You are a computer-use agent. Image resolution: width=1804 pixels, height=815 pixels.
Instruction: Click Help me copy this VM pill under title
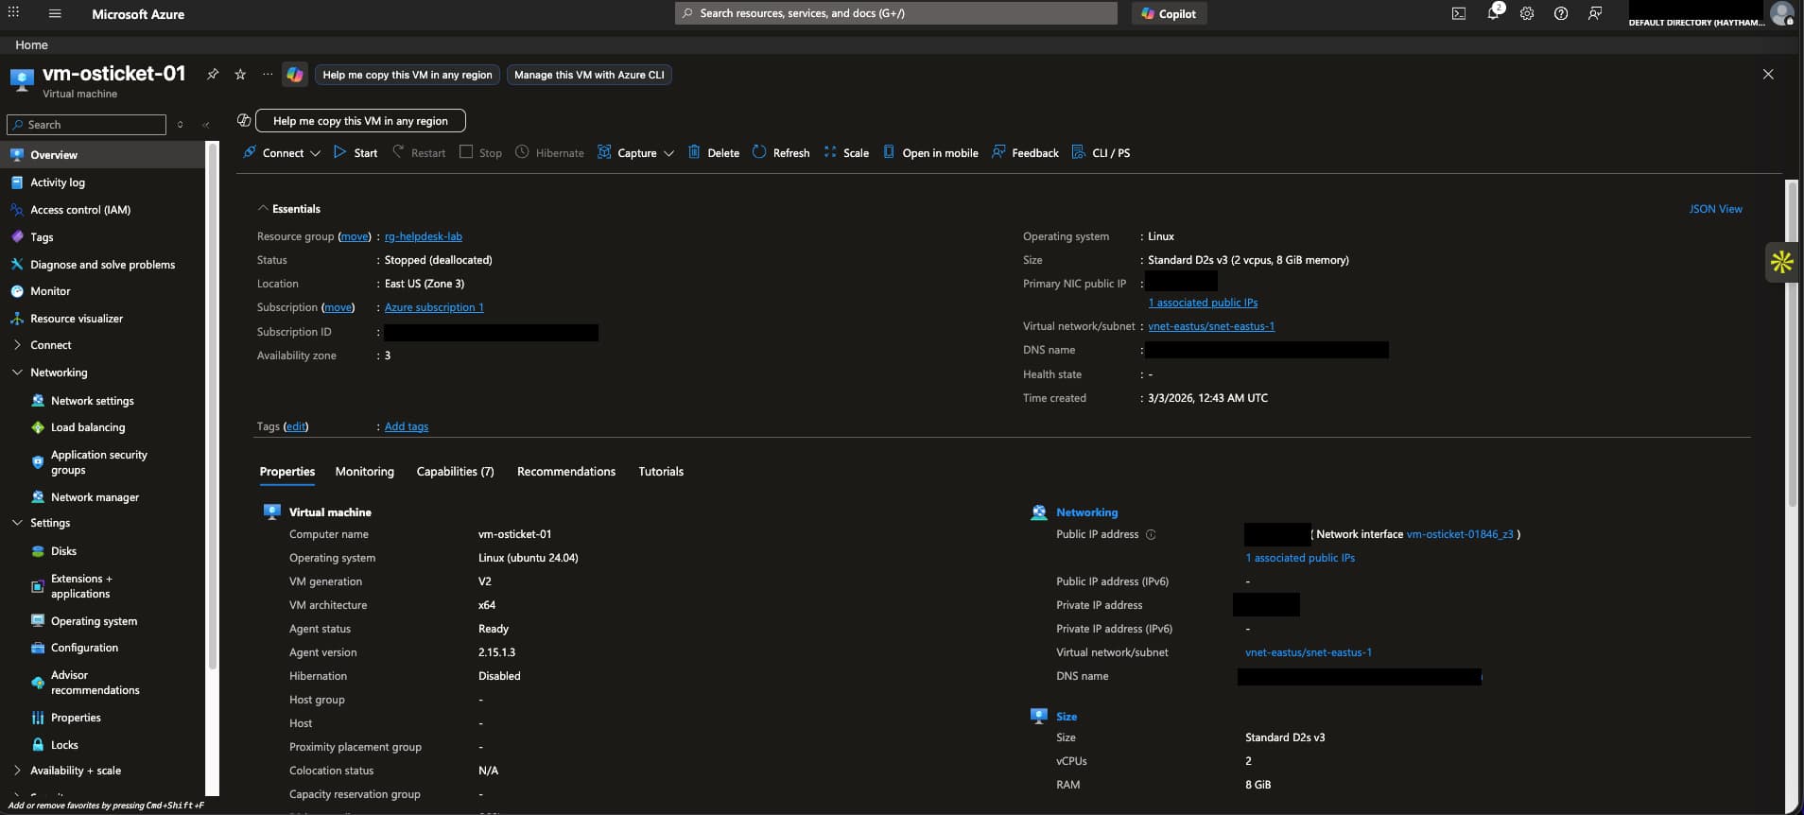click(407, 75)
